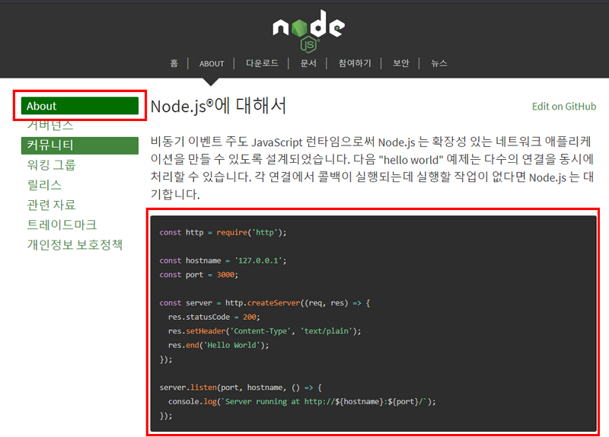Click the code line const hostname = '127.0.0.1'
The height and width of the screenshot is (437, 609).
[223, 260]
